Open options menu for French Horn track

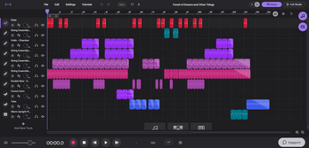coord(12,96)
